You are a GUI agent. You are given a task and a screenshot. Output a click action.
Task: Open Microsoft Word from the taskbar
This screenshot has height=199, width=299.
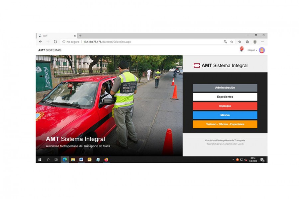pos(81,160)
